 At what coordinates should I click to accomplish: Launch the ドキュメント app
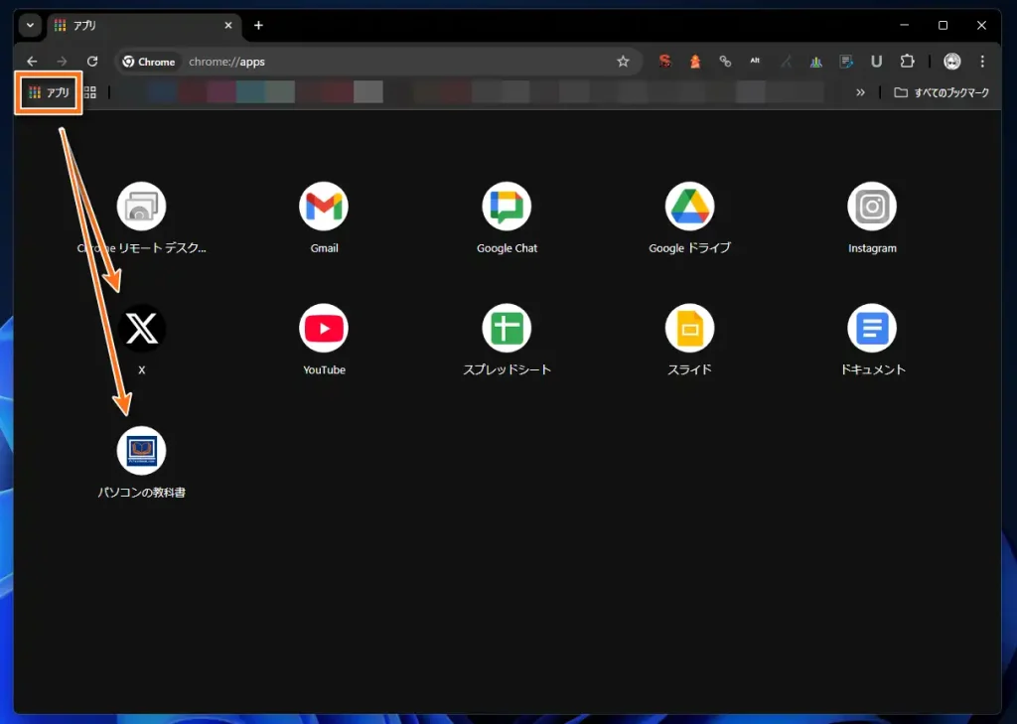coord(872,328)
